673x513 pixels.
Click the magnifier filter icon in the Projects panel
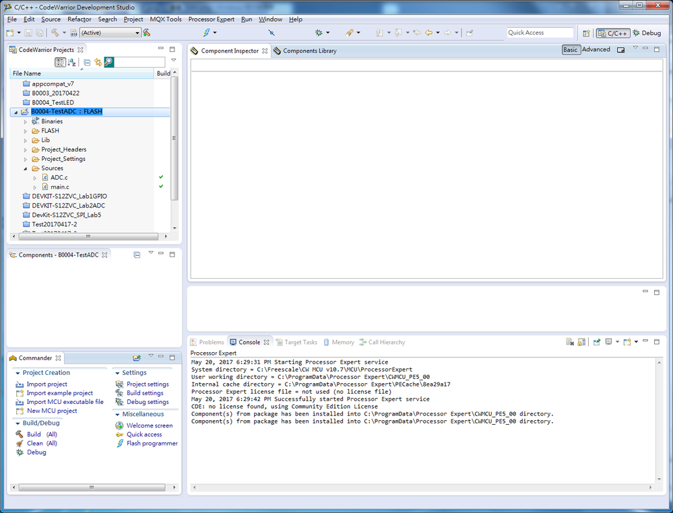point(109,62)
